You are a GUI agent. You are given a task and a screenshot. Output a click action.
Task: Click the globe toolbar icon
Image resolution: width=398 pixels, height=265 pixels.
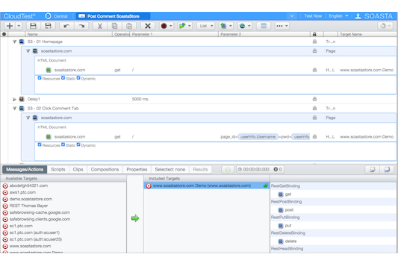(x=242, y=26)
